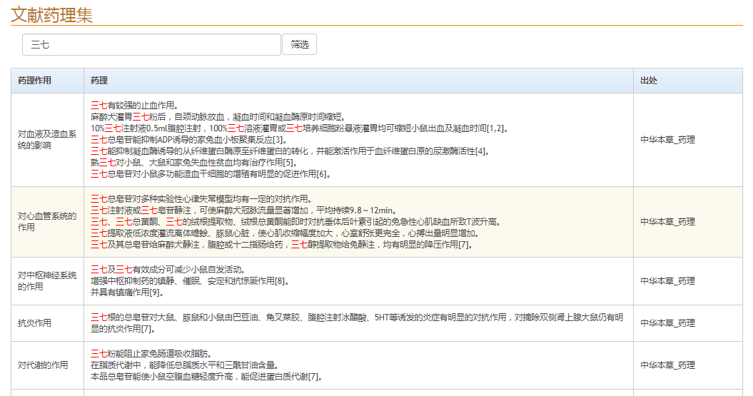Click the line 三七有较强的止血作用
Screen dimensions: 753x396
(x=134, y=106)
